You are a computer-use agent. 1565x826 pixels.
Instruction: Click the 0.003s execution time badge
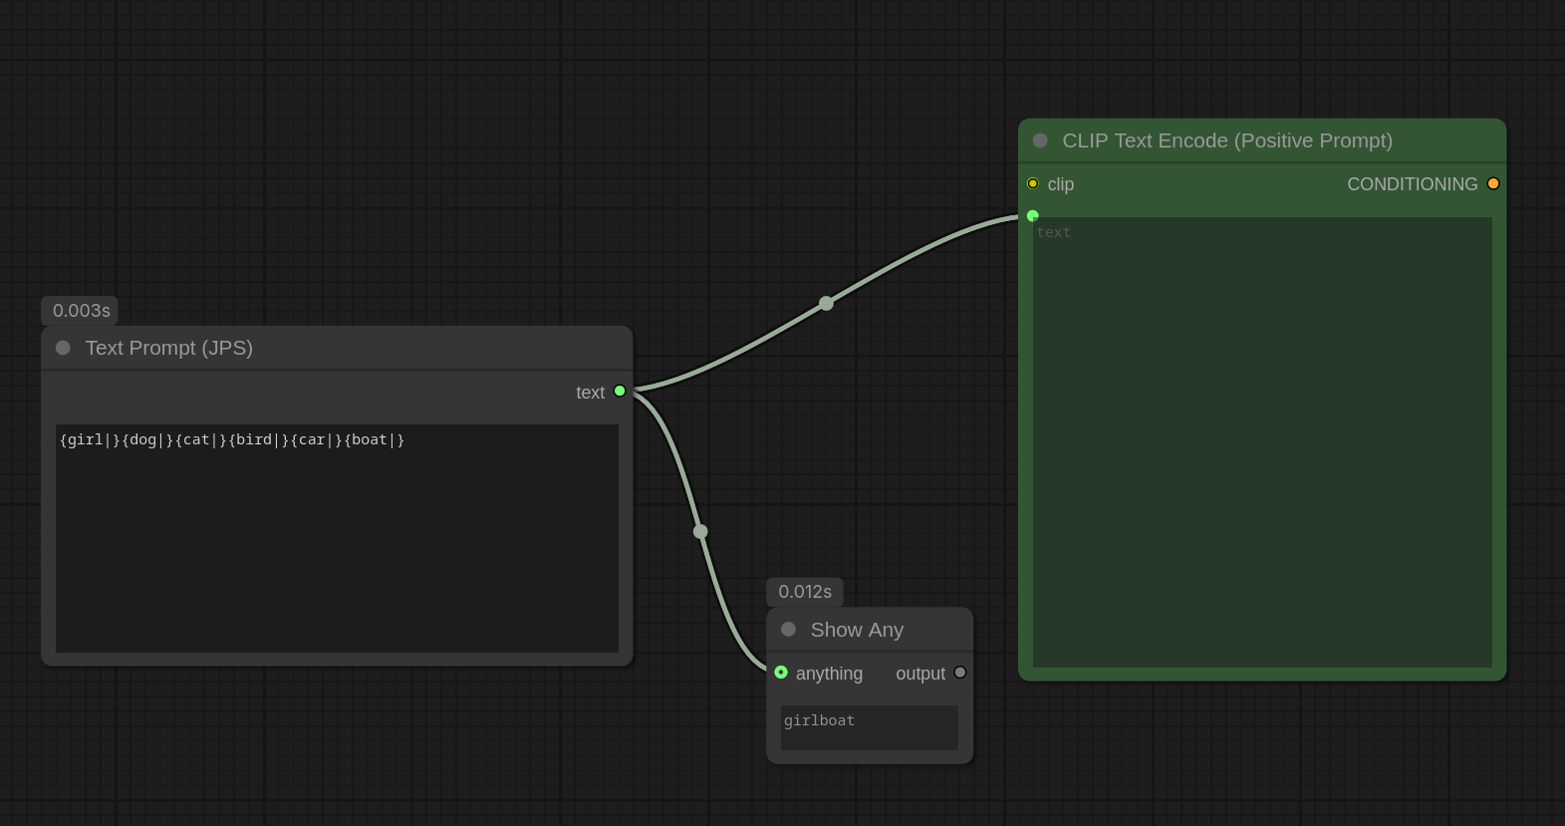click(x=81, y=311)
